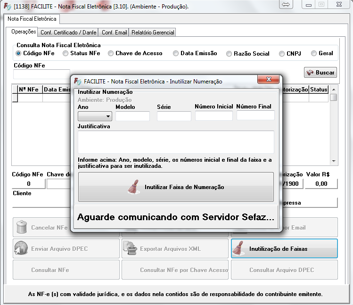This screenshot has width=353, height=305.
Task: Click the globe icon on Enviar Arquivo DPEC
Action: pos(21,248)
